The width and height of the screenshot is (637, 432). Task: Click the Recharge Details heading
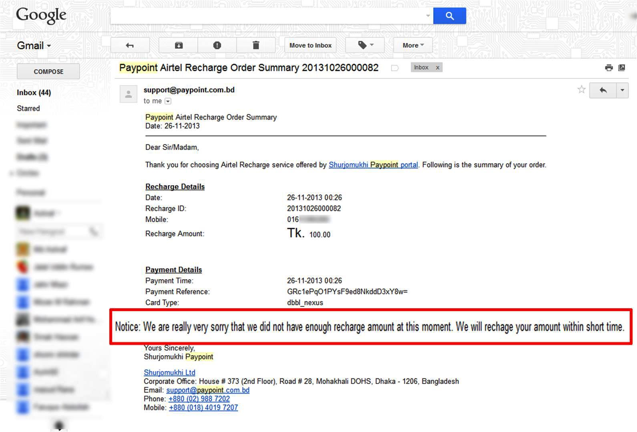(x=175, y=187)
